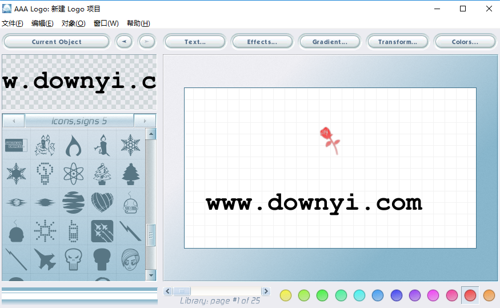Image resolution: width=500 pixels, height=308 pixels.
Task: Pick the solid Christmas tree icon
Action: pyautogui.click(x=130, y=173)
